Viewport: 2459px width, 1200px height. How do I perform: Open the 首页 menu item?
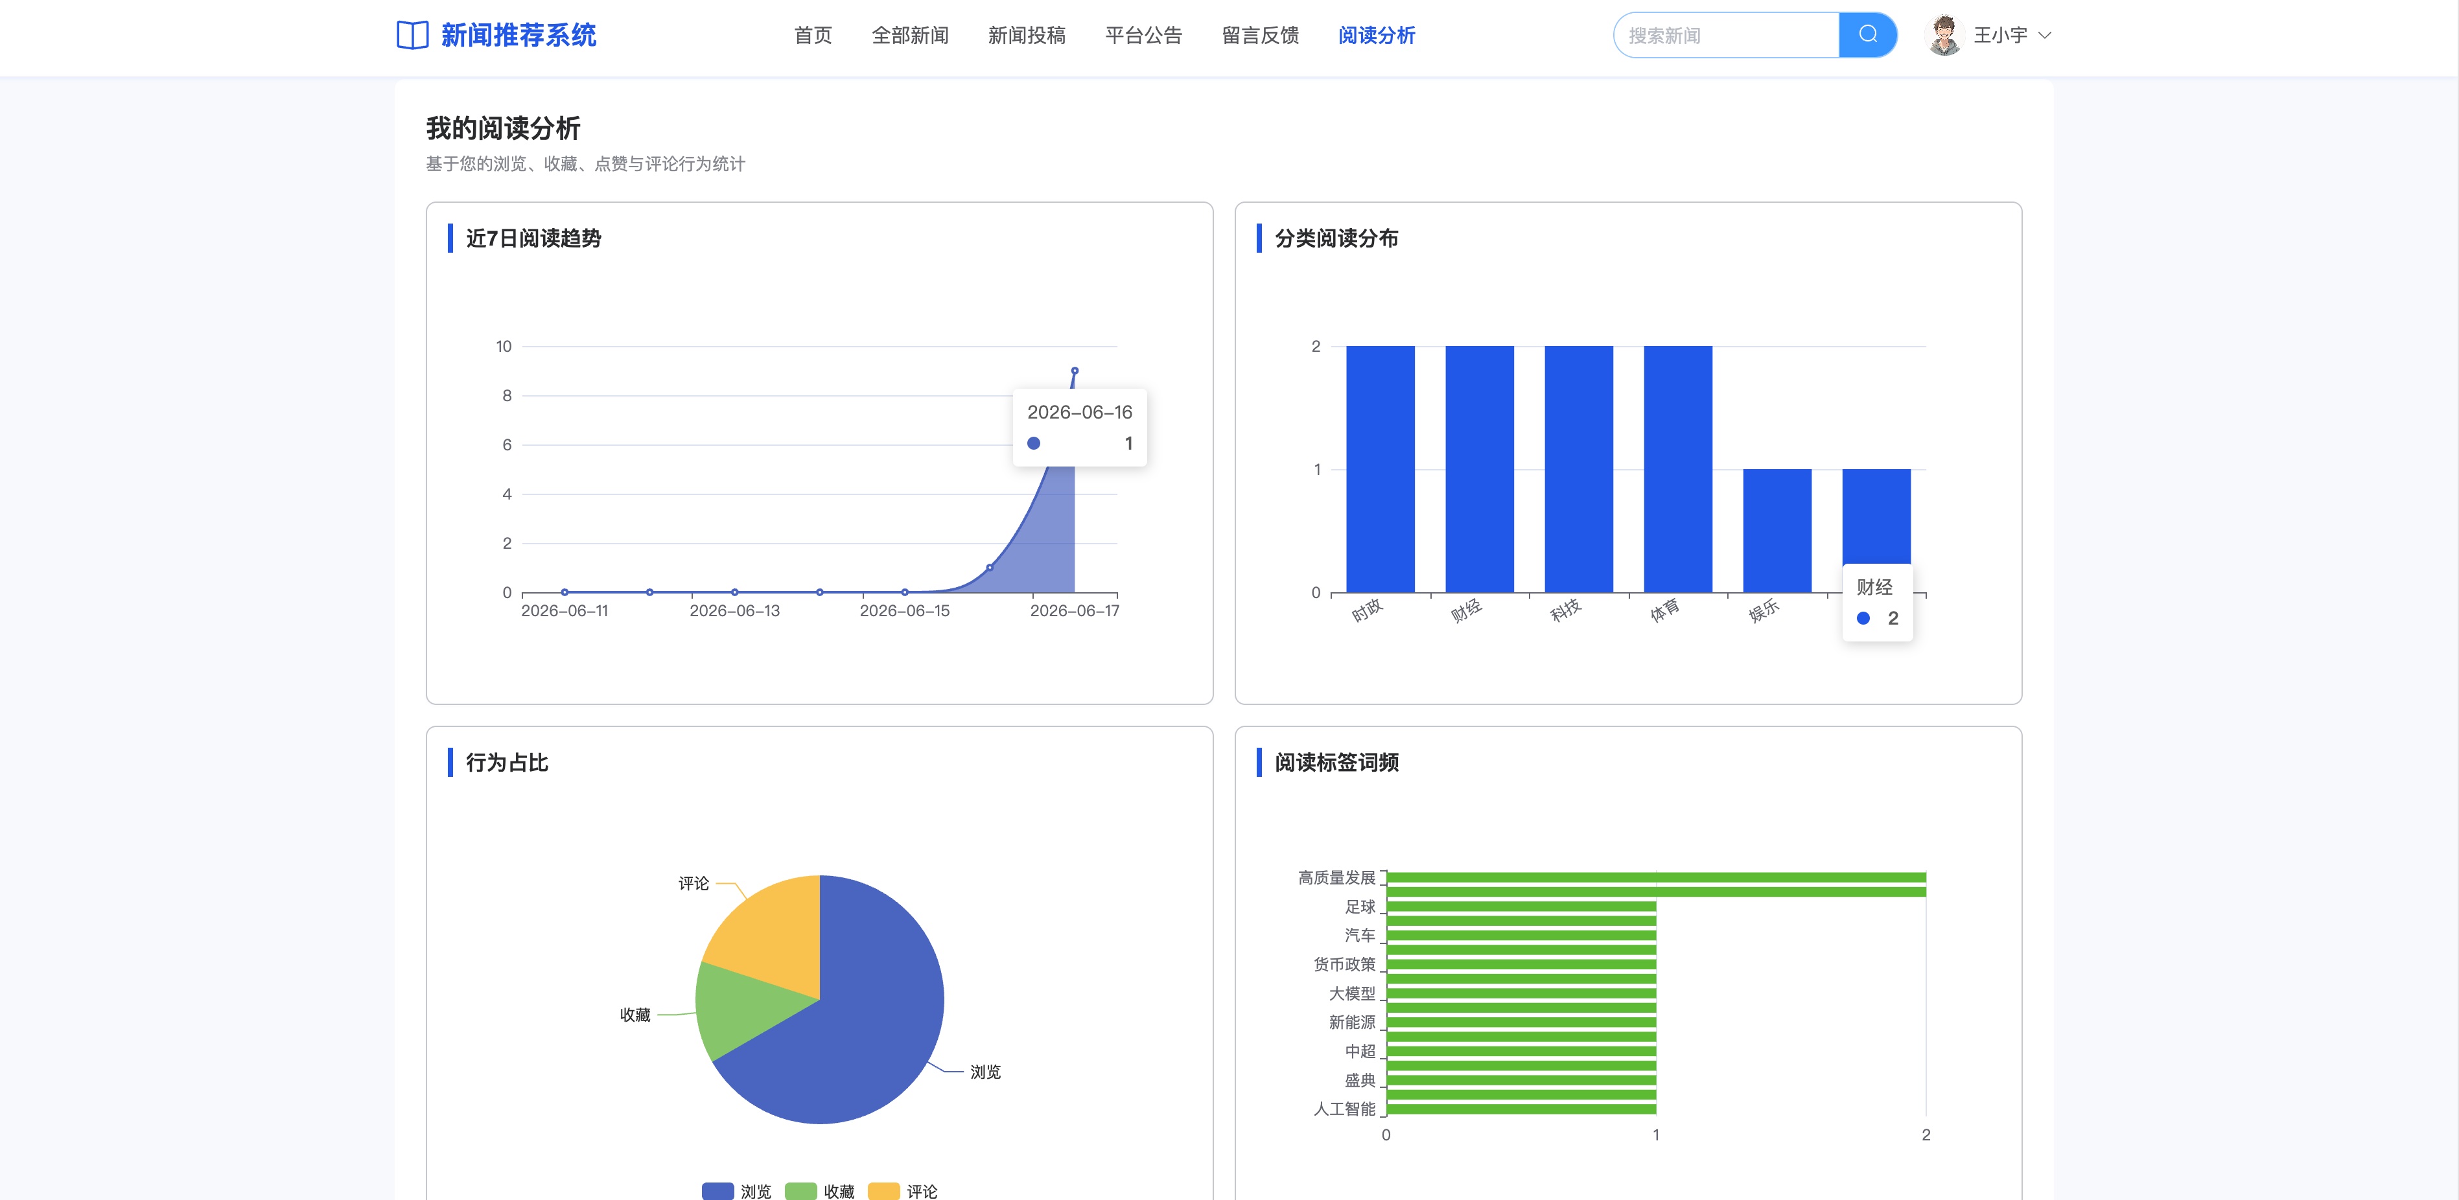[812, 36]
